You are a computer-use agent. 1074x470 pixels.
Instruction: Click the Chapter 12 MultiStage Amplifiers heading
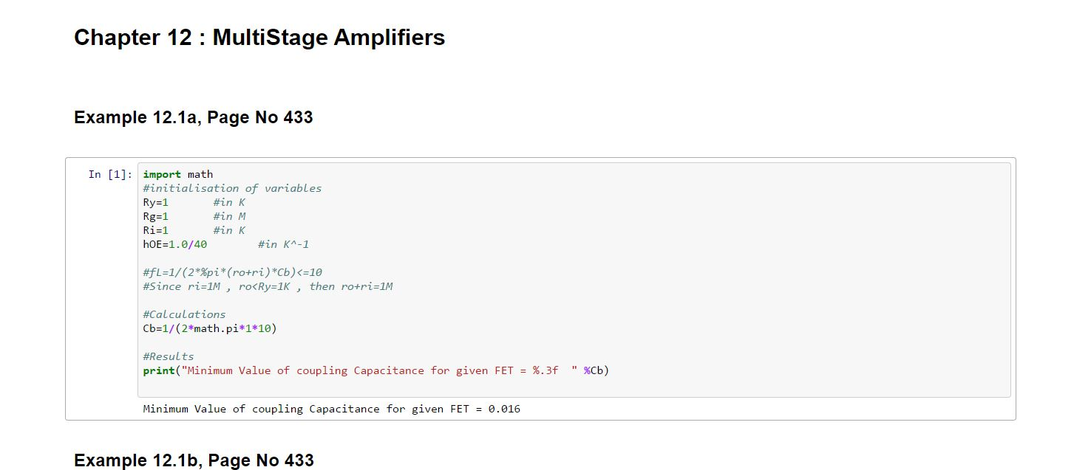[259, 38]
